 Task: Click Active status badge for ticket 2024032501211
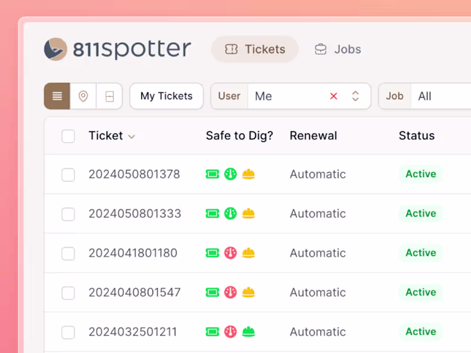[420, 332]
